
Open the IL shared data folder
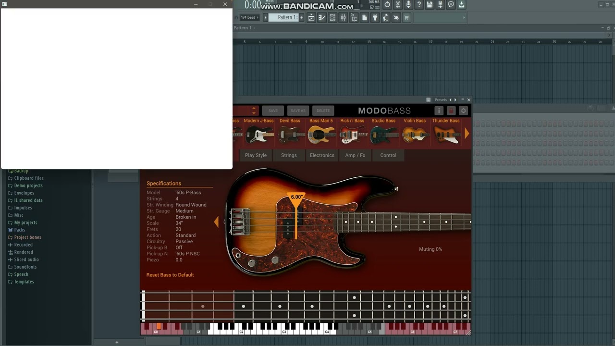pyautogui.click(x=28, y=200)
